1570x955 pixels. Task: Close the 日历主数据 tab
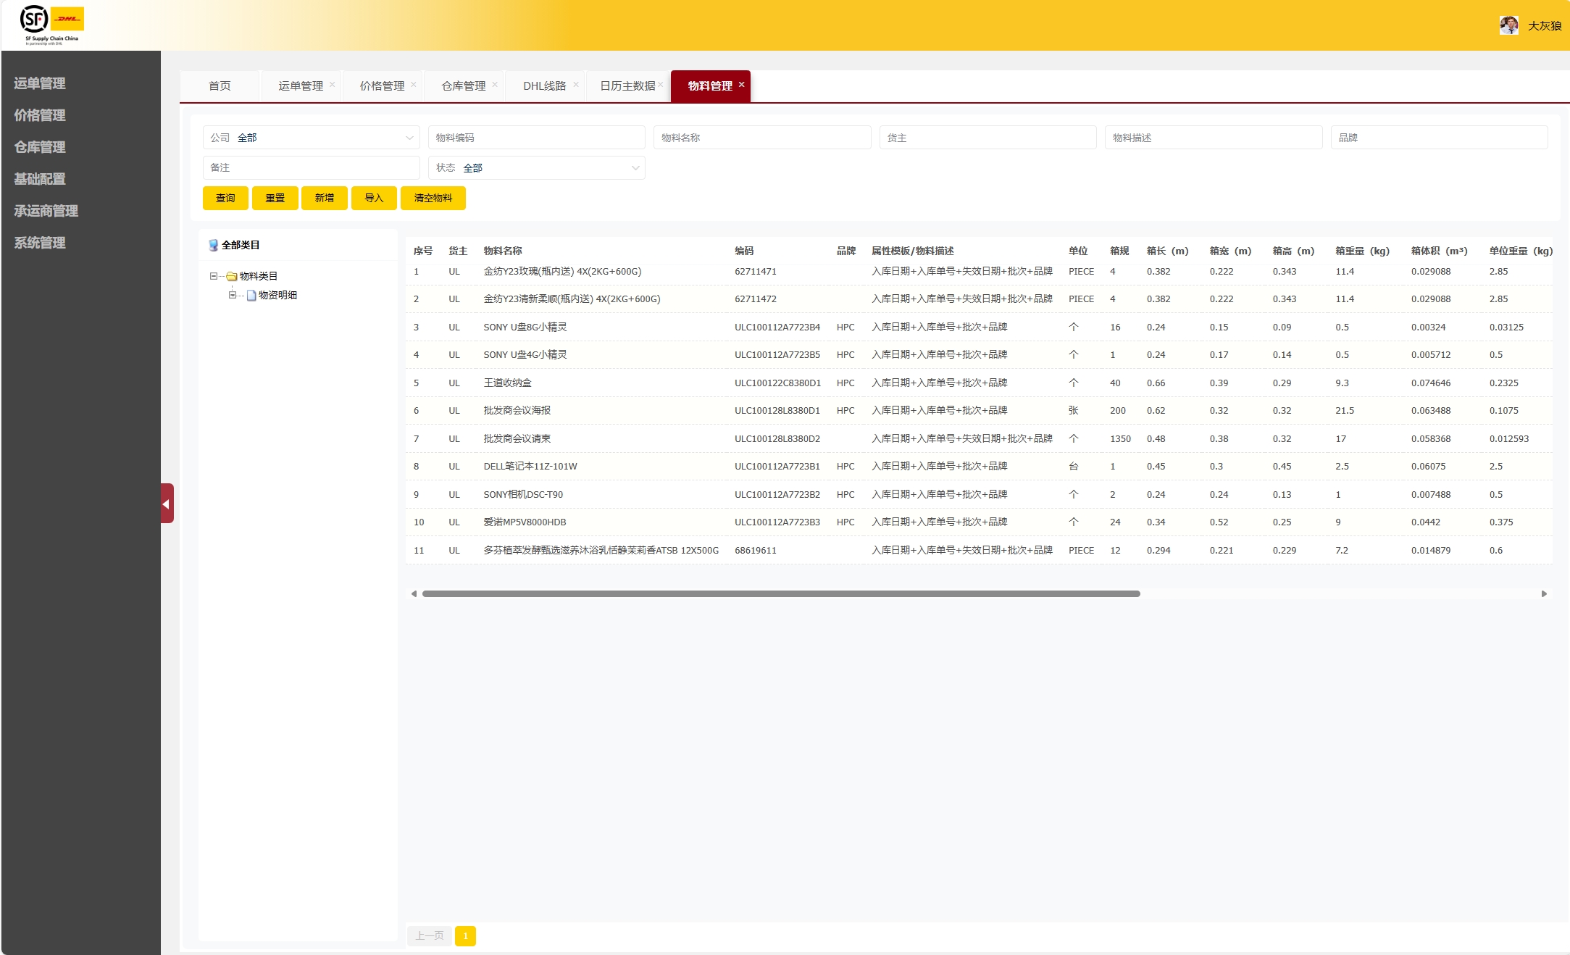coord(661,85)
